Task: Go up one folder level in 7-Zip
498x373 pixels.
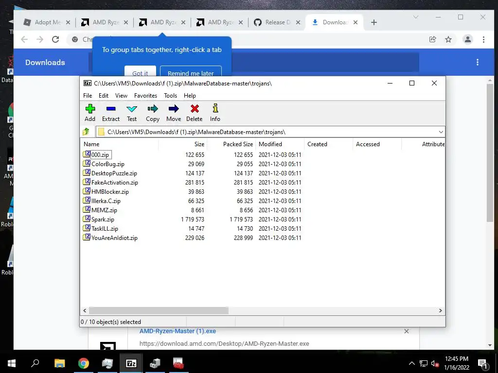Action: point(86,132)
